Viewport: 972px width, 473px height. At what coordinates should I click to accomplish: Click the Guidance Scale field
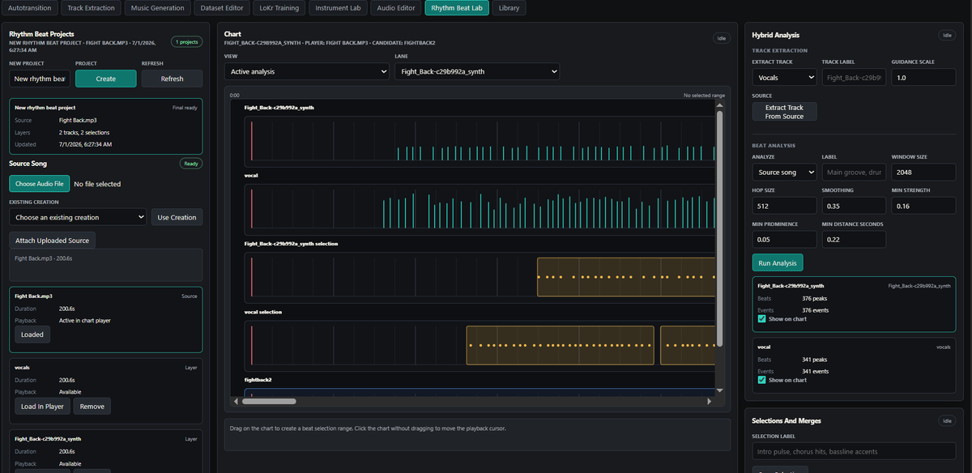coord(923,78)
